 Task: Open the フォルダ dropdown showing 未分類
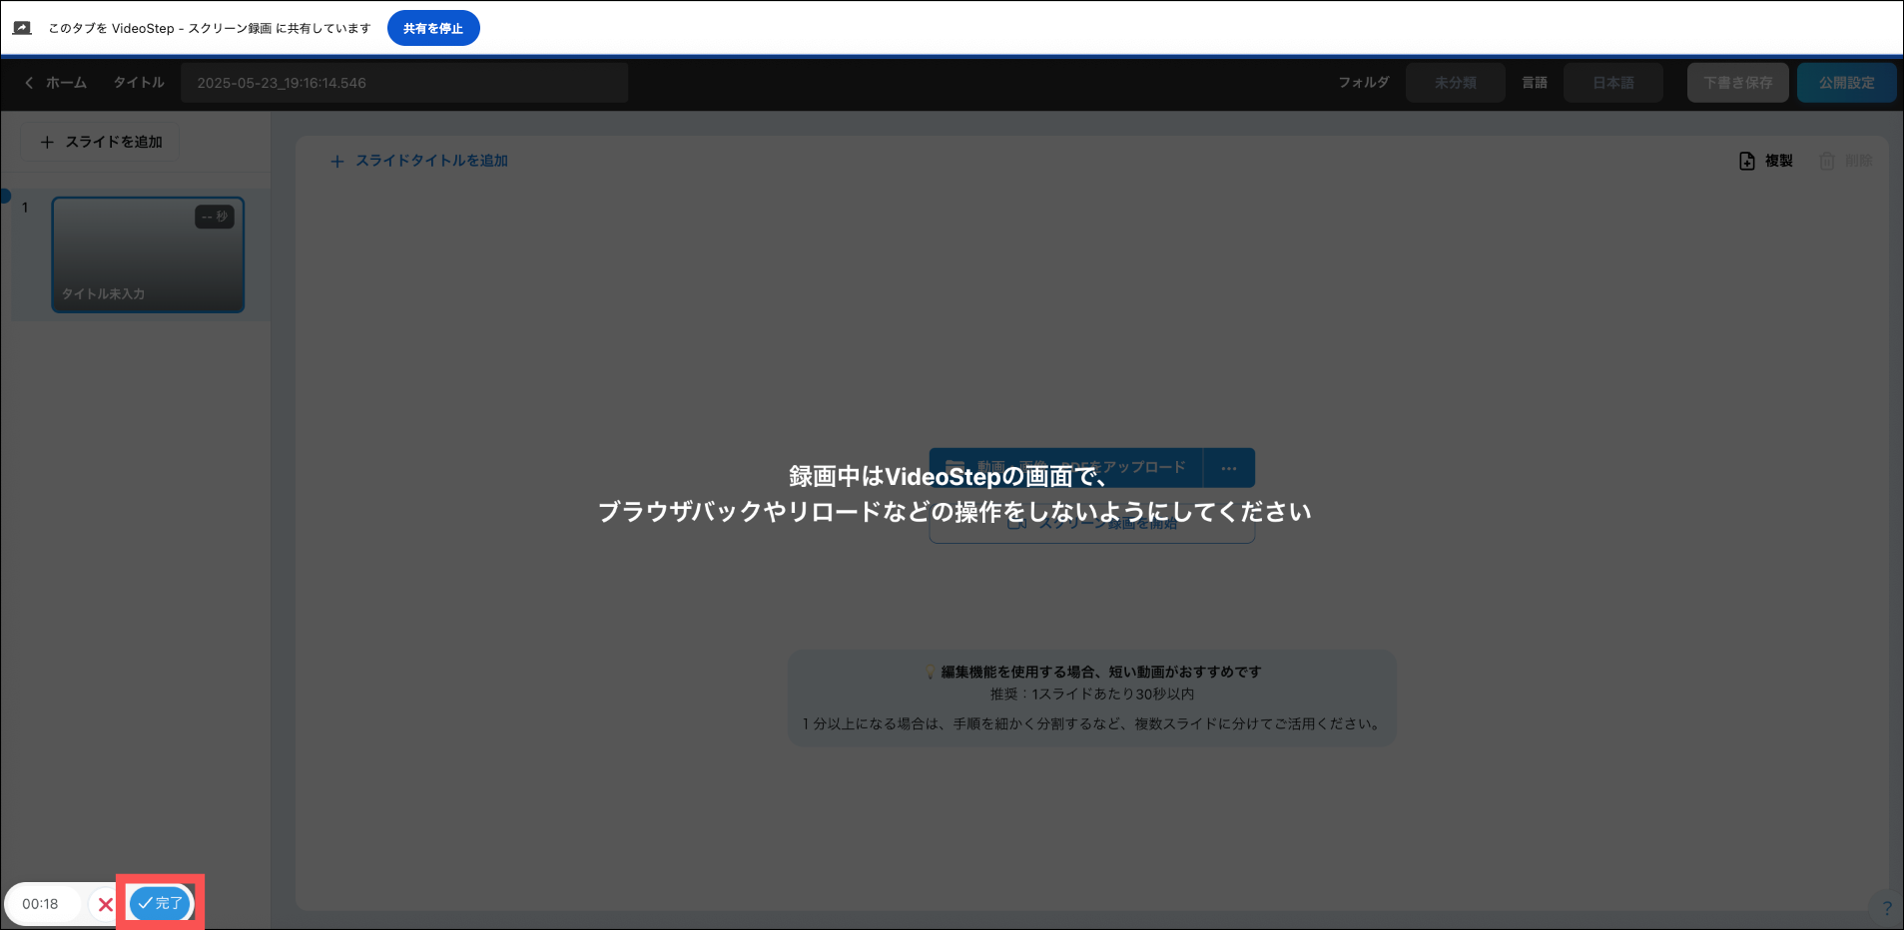tap(1455, 83)
